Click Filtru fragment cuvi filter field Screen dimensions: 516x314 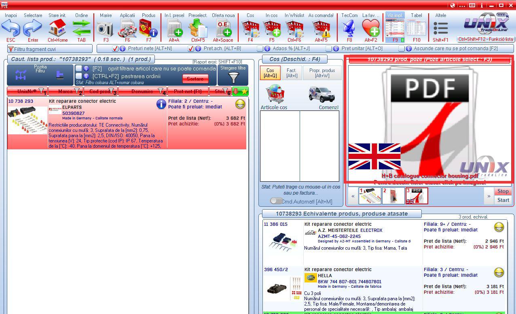[x=49, y=49]
